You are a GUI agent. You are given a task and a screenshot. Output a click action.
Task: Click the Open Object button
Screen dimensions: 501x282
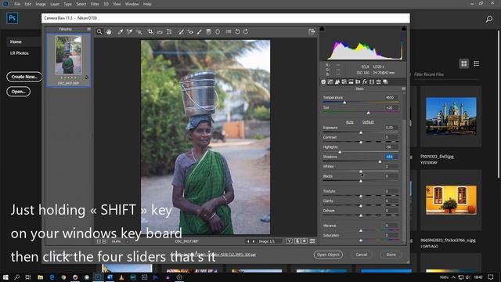pos(328,255)
